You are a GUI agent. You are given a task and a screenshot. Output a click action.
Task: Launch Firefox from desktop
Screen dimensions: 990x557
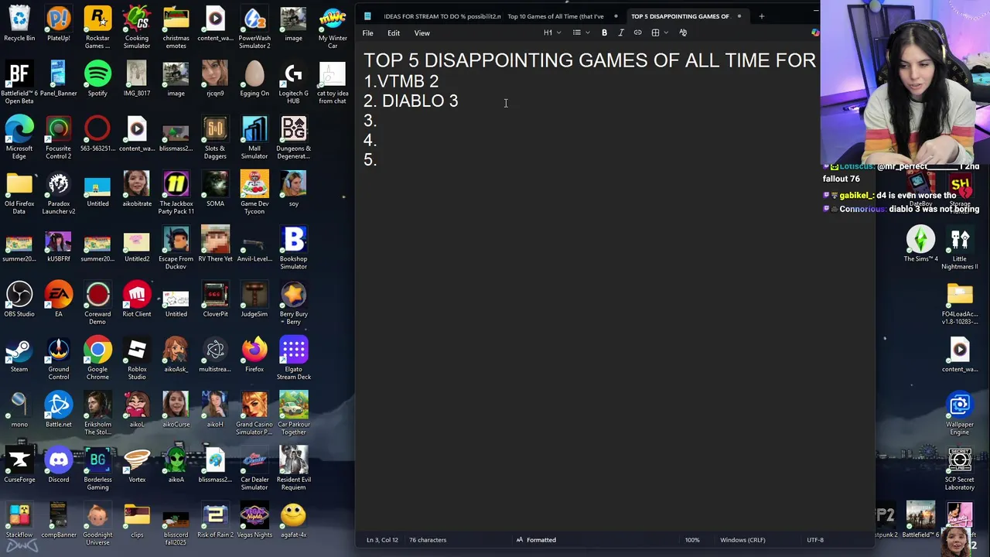pyautogui.click(x=254, y=354)
